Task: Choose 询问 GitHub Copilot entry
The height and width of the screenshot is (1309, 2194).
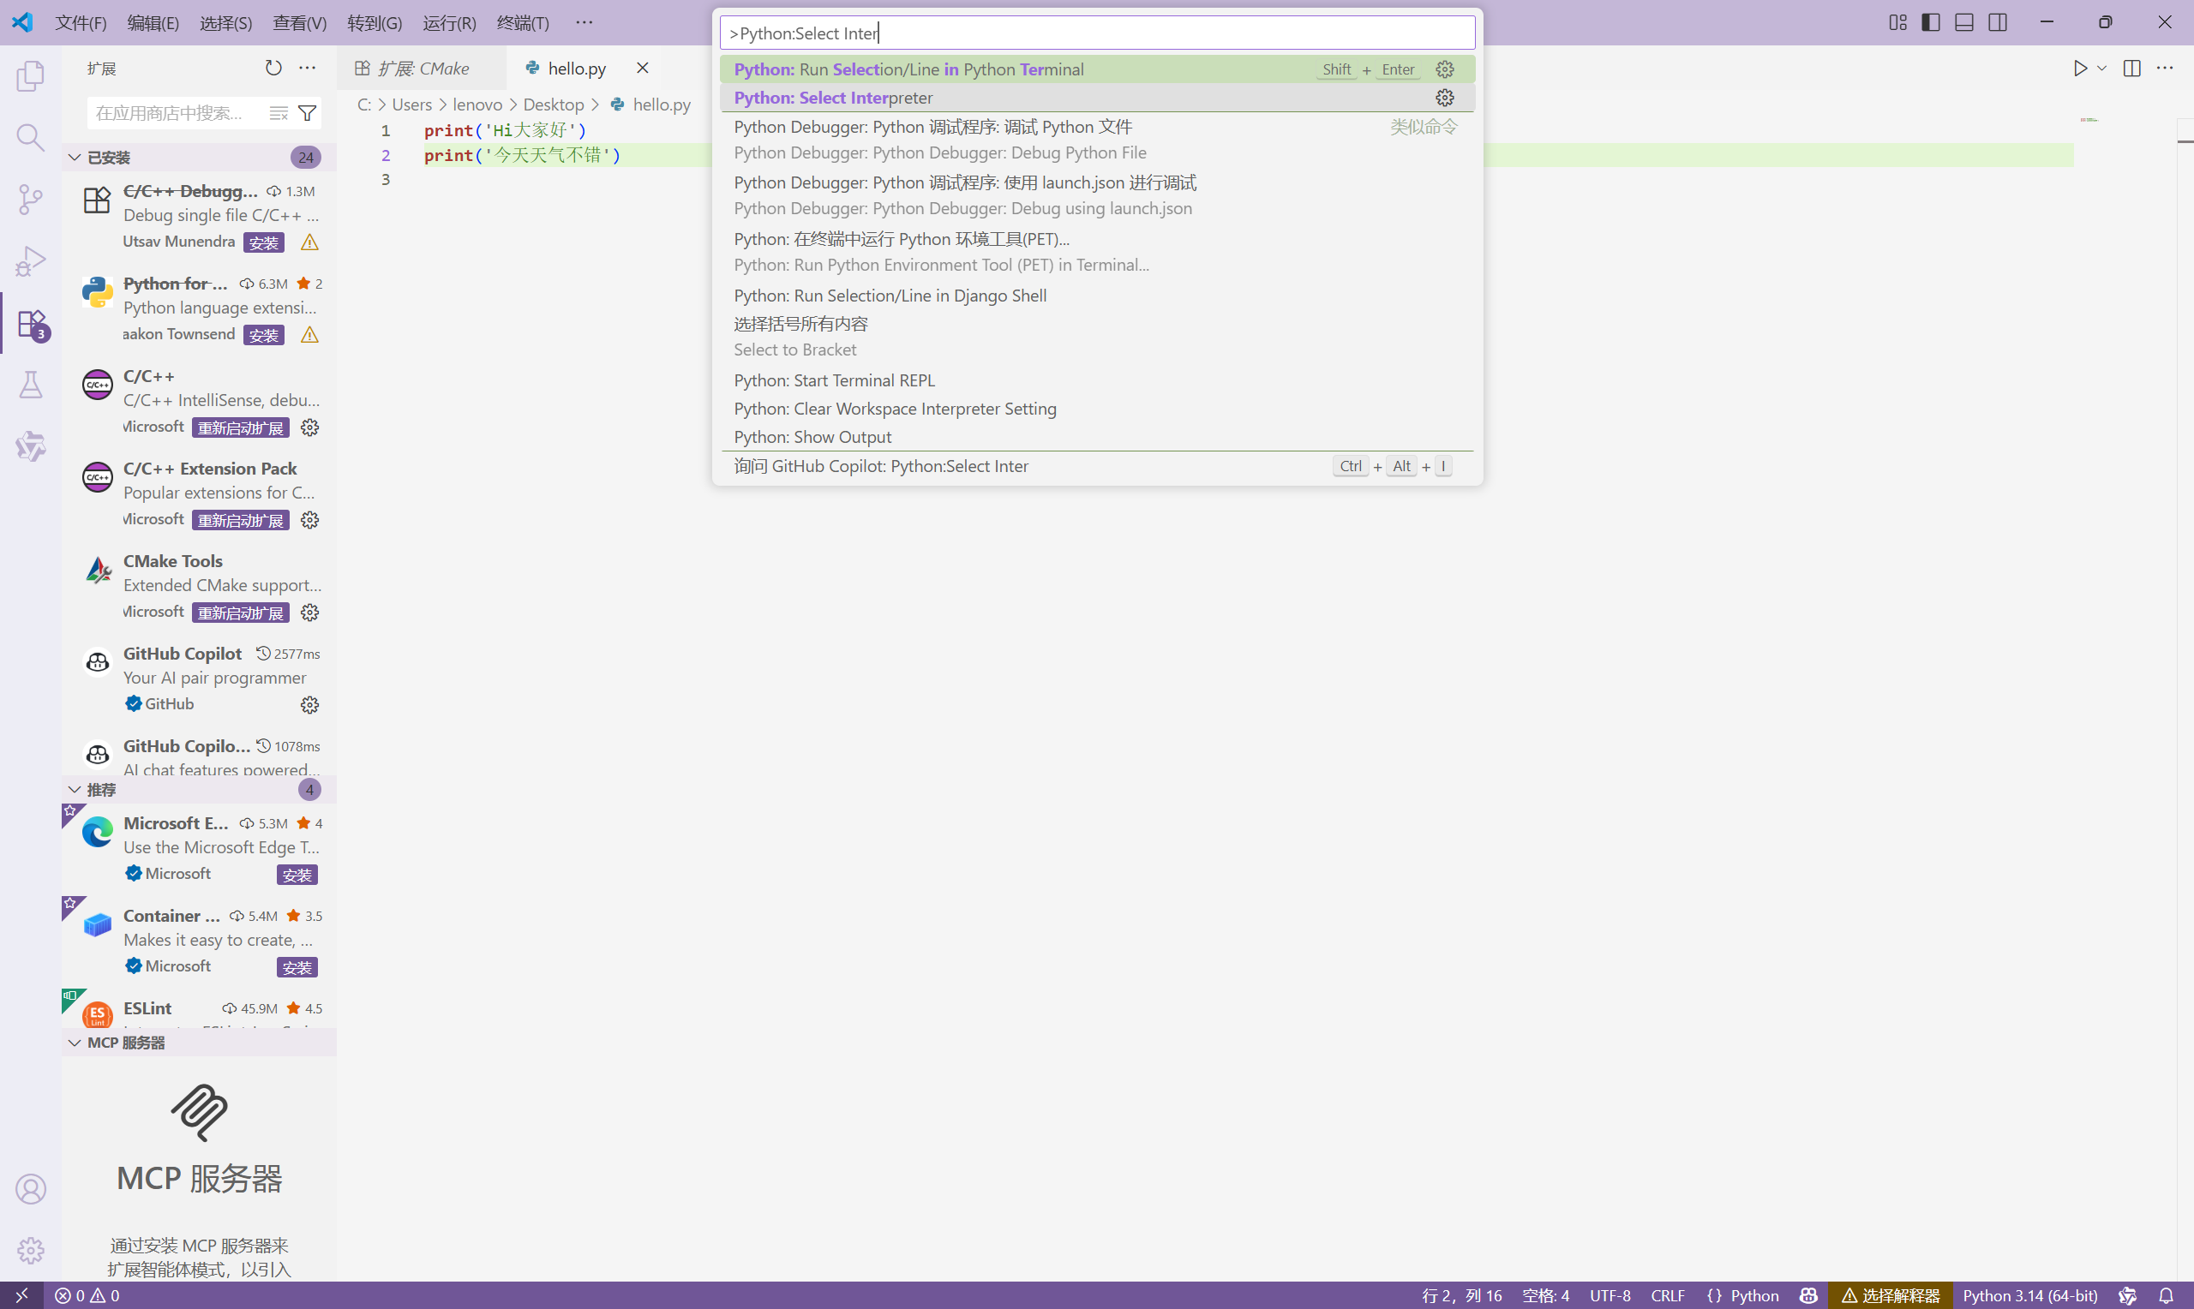Action: pos(1096,466)
